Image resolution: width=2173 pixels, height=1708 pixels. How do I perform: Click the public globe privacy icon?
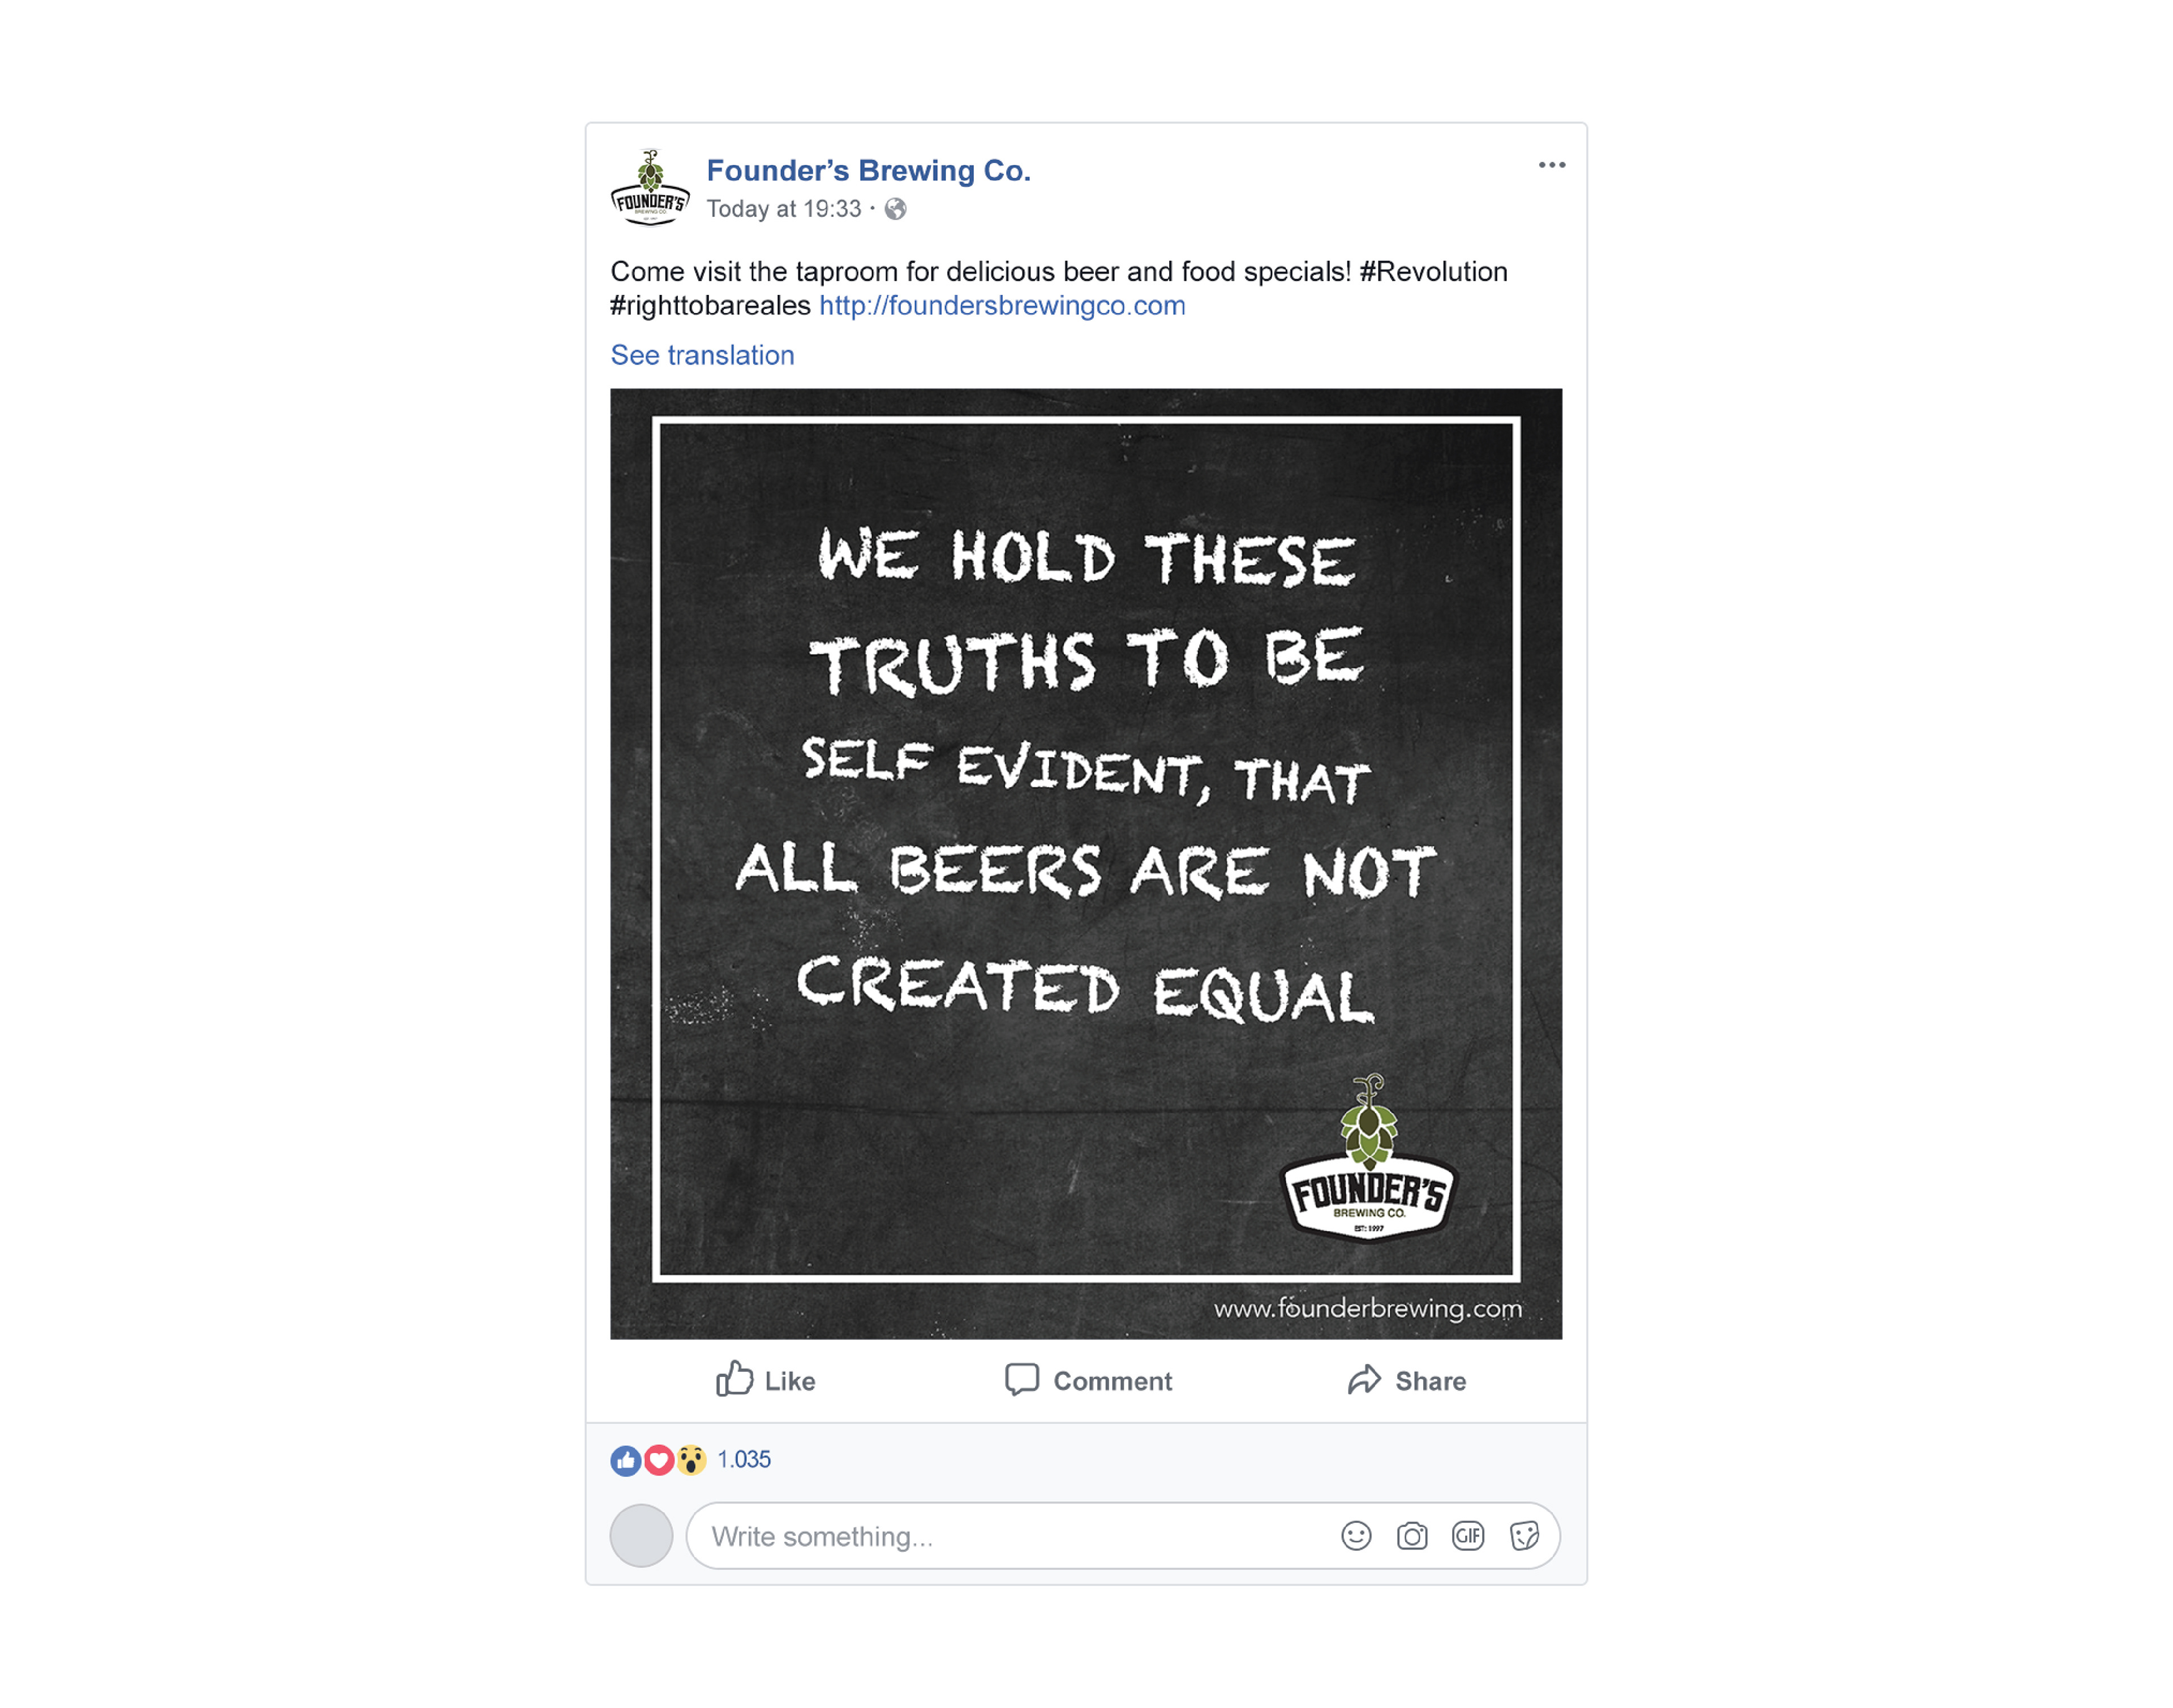tap(895, 209)
